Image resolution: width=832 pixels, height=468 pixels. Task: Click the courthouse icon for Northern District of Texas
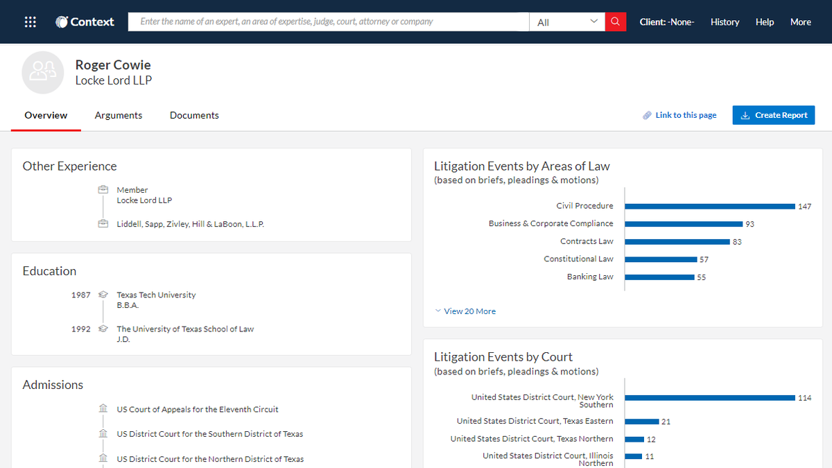coord(103,458)
